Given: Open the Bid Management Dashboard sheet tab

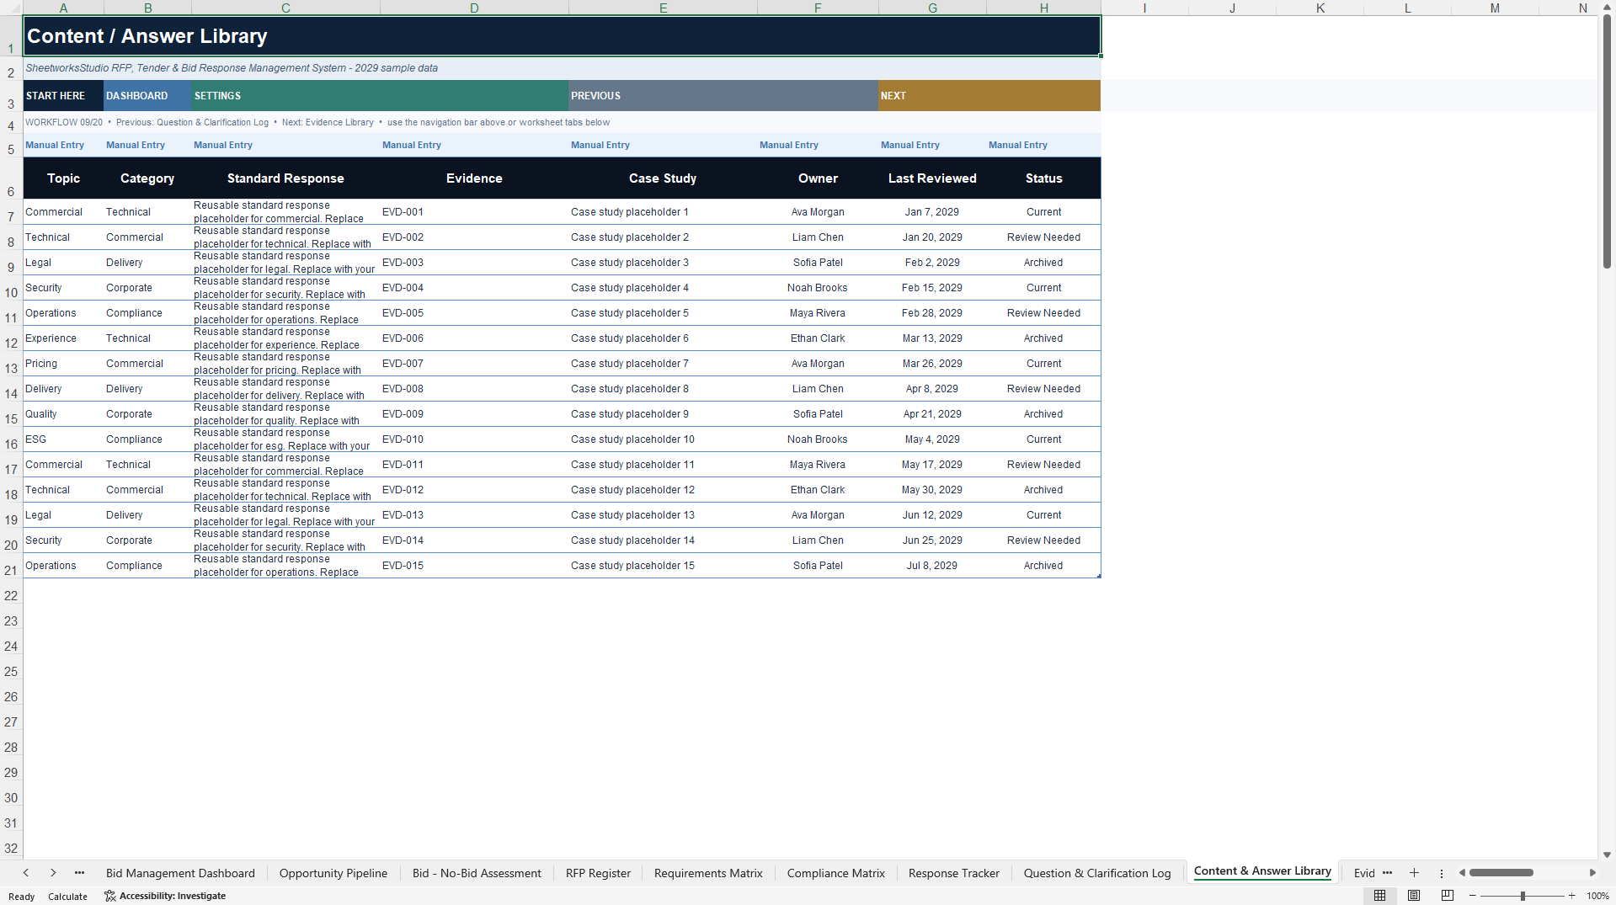Looking at the screenshot, I should coord(180,873).
